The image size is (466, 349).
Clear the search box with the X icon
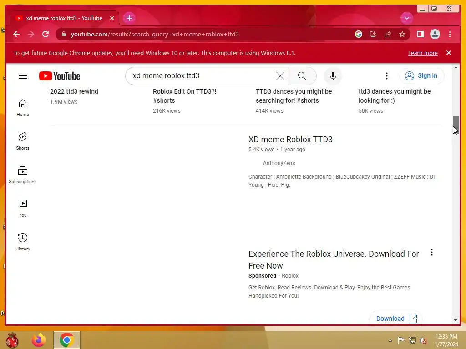(x=280, y=76)
